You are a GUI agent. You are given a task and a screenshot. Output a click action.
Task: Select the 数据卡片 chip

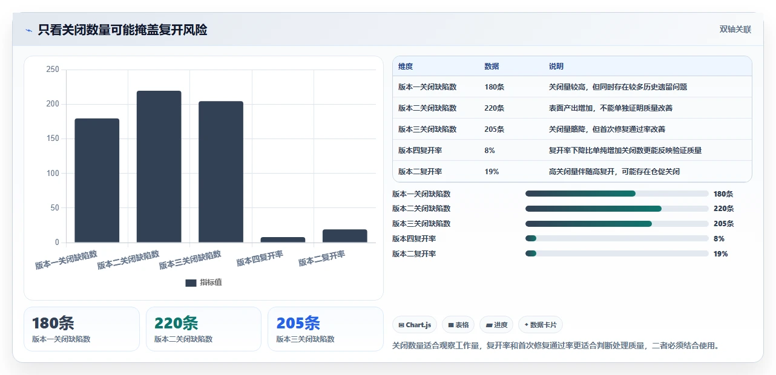[x=541, y=325]
